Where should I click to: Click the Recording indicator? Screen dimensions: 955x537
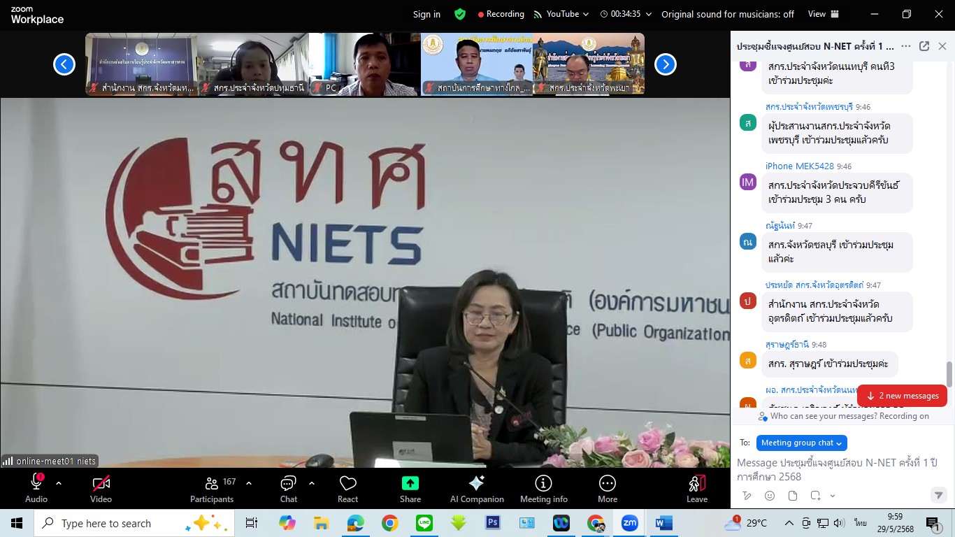(x=501, y=14)
